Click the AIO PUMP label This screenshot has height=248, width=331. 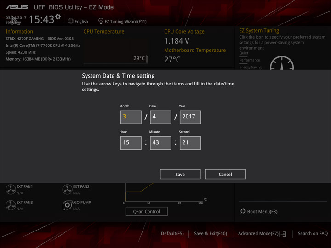[x=82, y=203]
